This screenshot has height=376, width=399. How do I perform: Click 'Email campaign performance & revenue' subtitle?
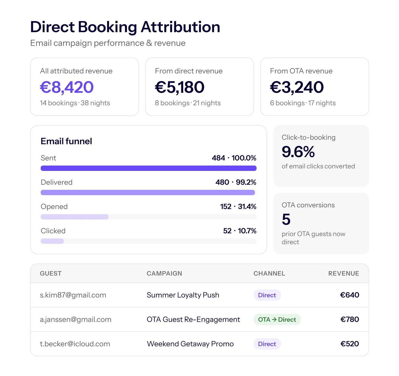coord(108,43)
